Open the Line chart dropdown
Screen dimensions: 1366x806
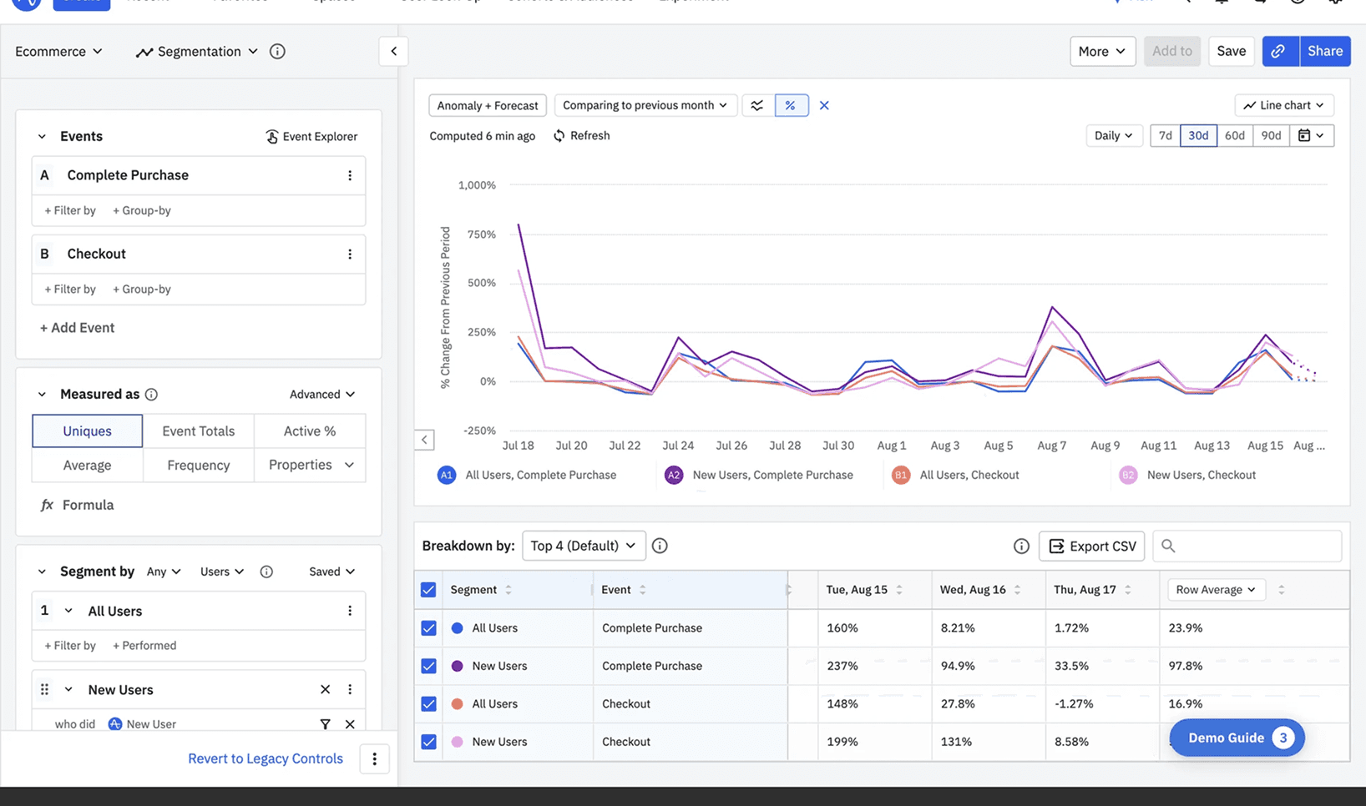pos(1284,105)
